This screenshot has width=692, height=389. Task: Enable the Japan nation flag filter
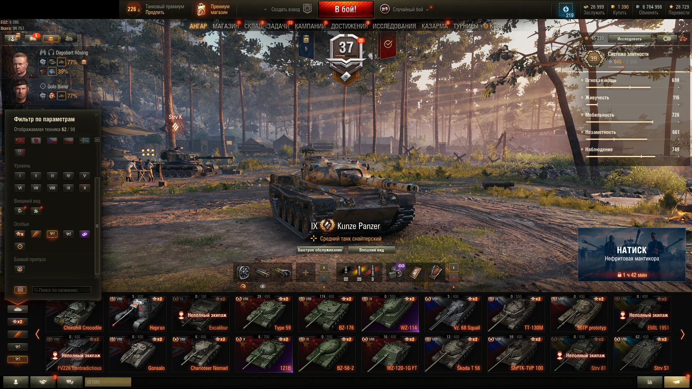(36, 140)
